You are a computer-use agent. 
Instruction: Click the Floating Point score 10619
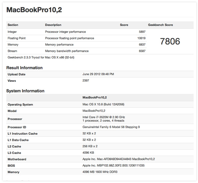click(x=141, y=38)
